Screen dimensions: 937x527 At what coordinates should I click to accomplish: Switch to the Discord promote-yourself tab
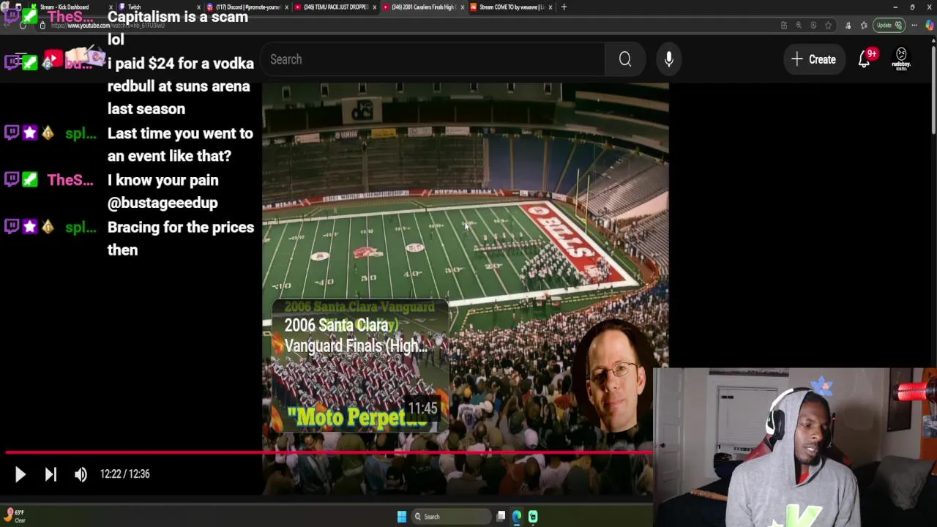[x=247, y=7]
